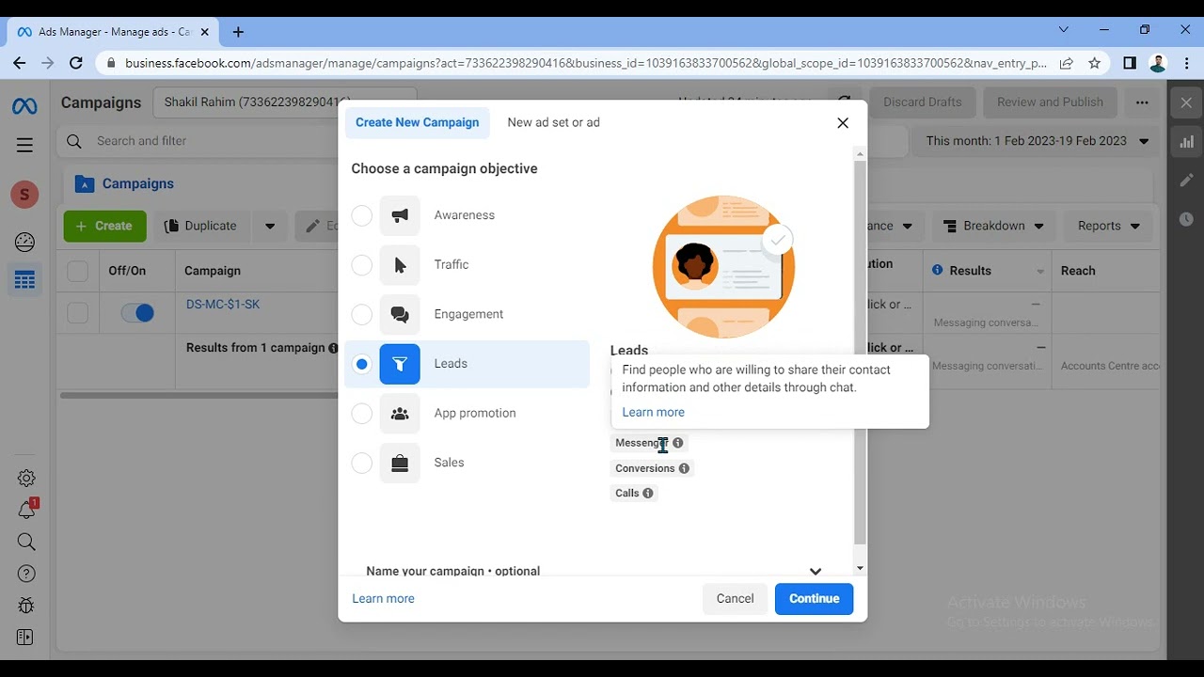Select the Sales radio button

click(362, 463)
